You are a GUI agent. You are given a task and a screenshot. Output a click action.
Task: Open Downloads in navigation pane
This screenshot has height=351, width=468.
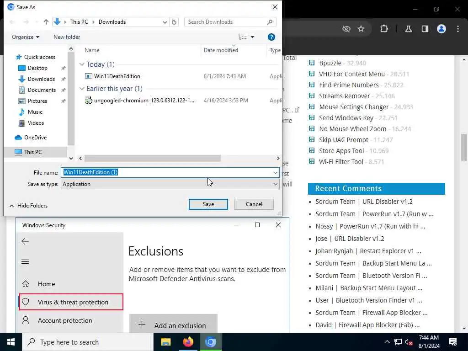(41, 79)
